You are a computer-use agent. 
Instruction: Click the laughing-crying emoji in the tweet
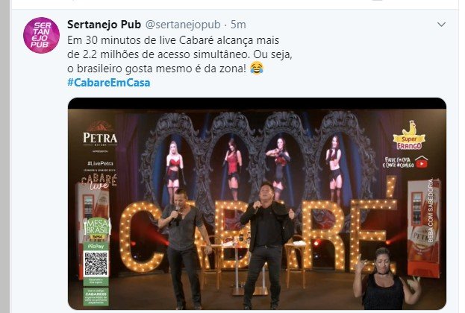pos(257,68)
